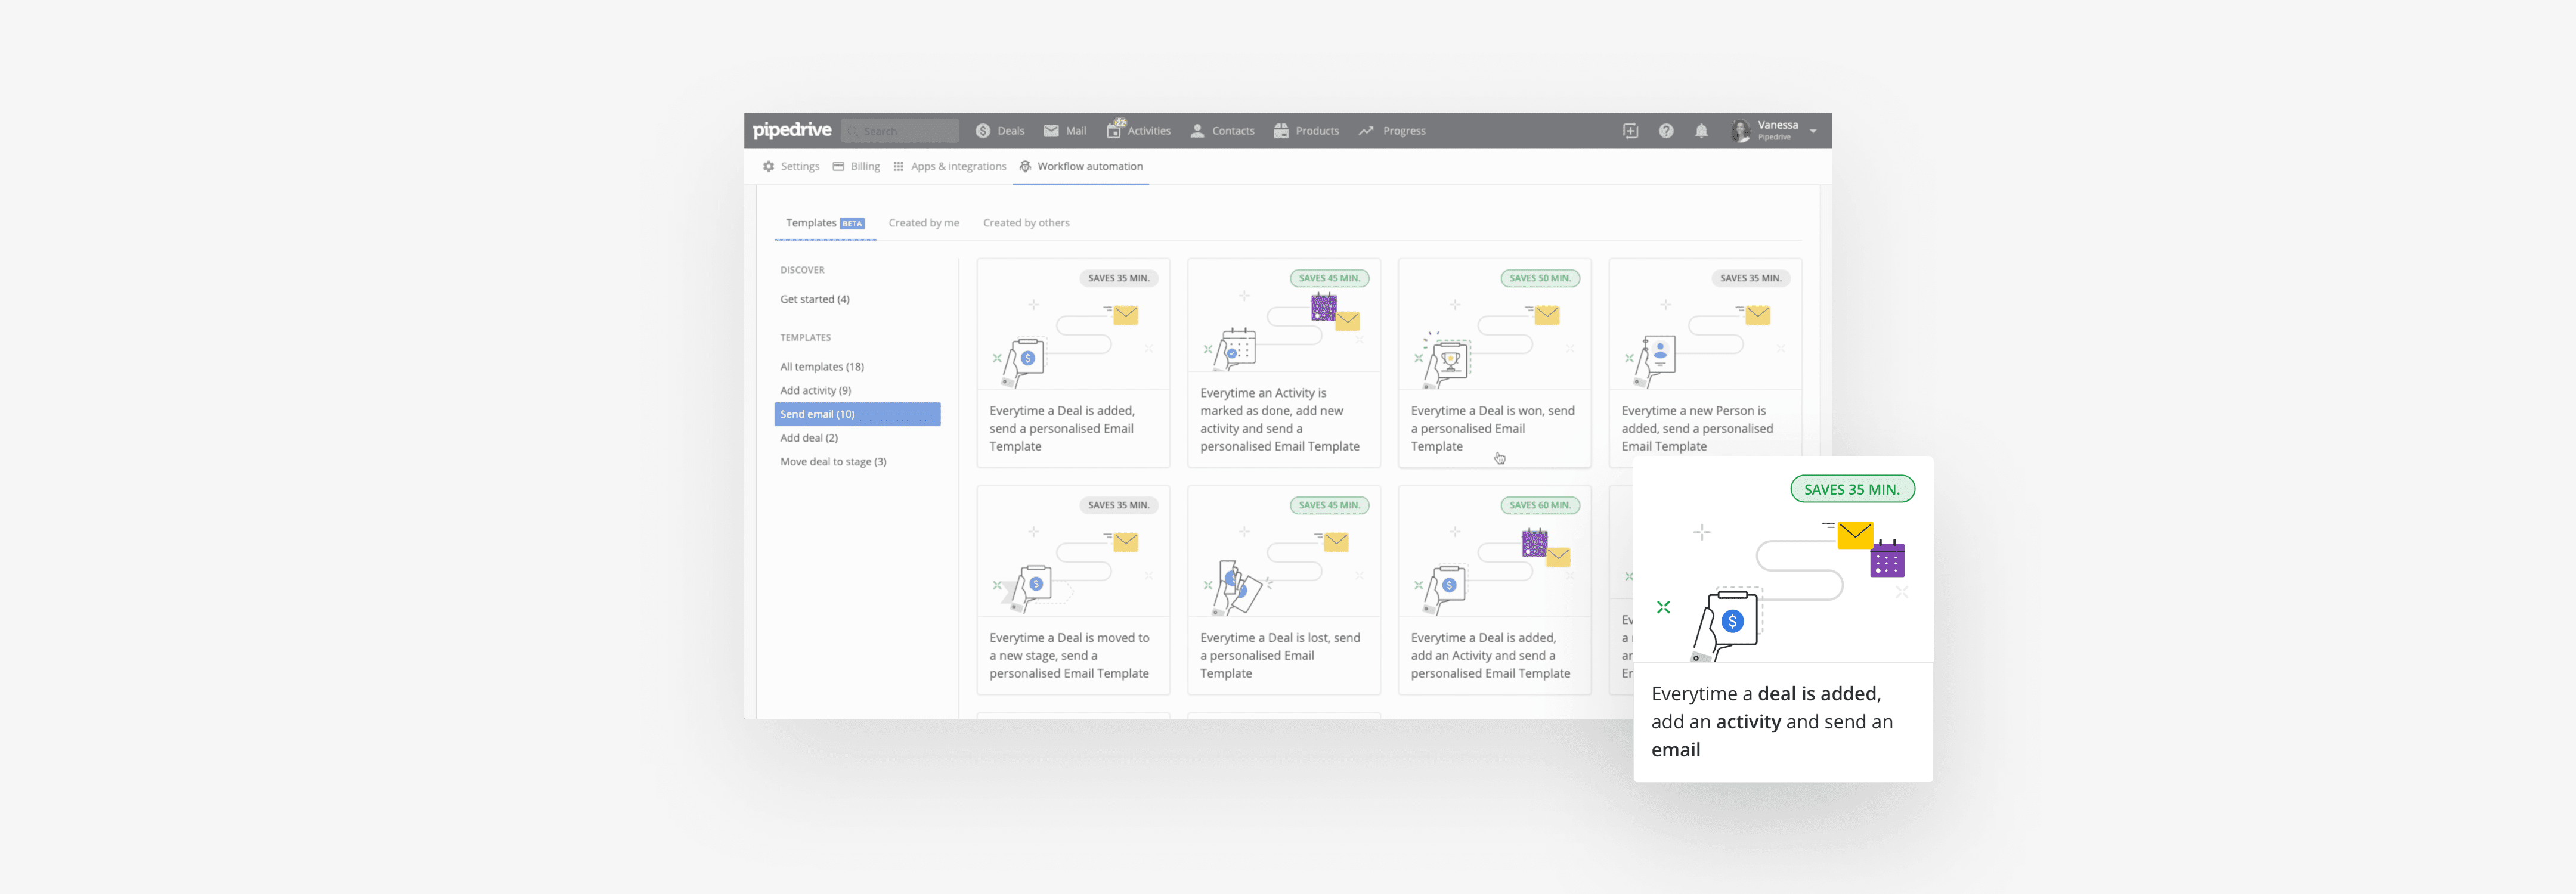Show notifications bell
The image size is (2576, 894).
1701,131
